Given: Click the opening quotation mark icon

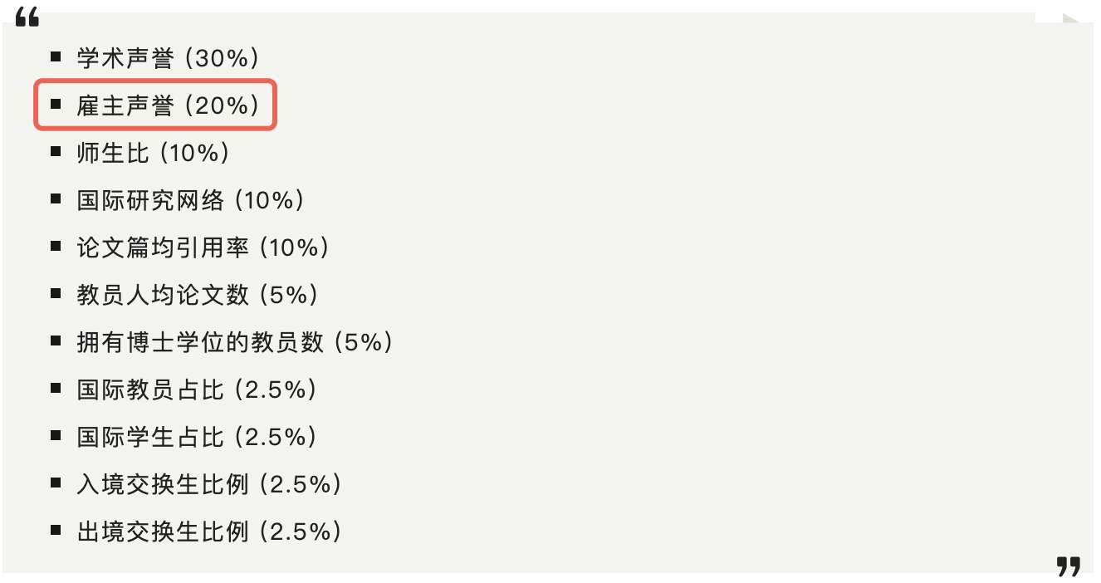Looking at the screenshot, I should [x=27, y=18].
